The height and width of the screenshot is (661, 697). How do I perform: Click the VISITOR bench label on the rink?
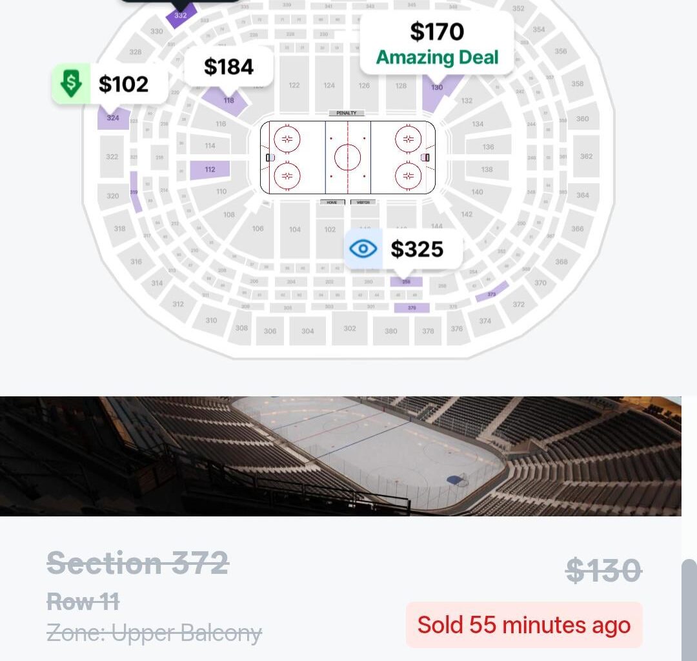(x=363, y=201)
